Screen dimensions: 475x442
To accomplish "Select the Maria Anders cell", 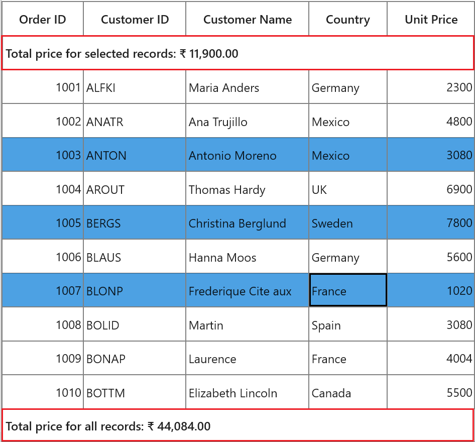I will click(247, 87).
